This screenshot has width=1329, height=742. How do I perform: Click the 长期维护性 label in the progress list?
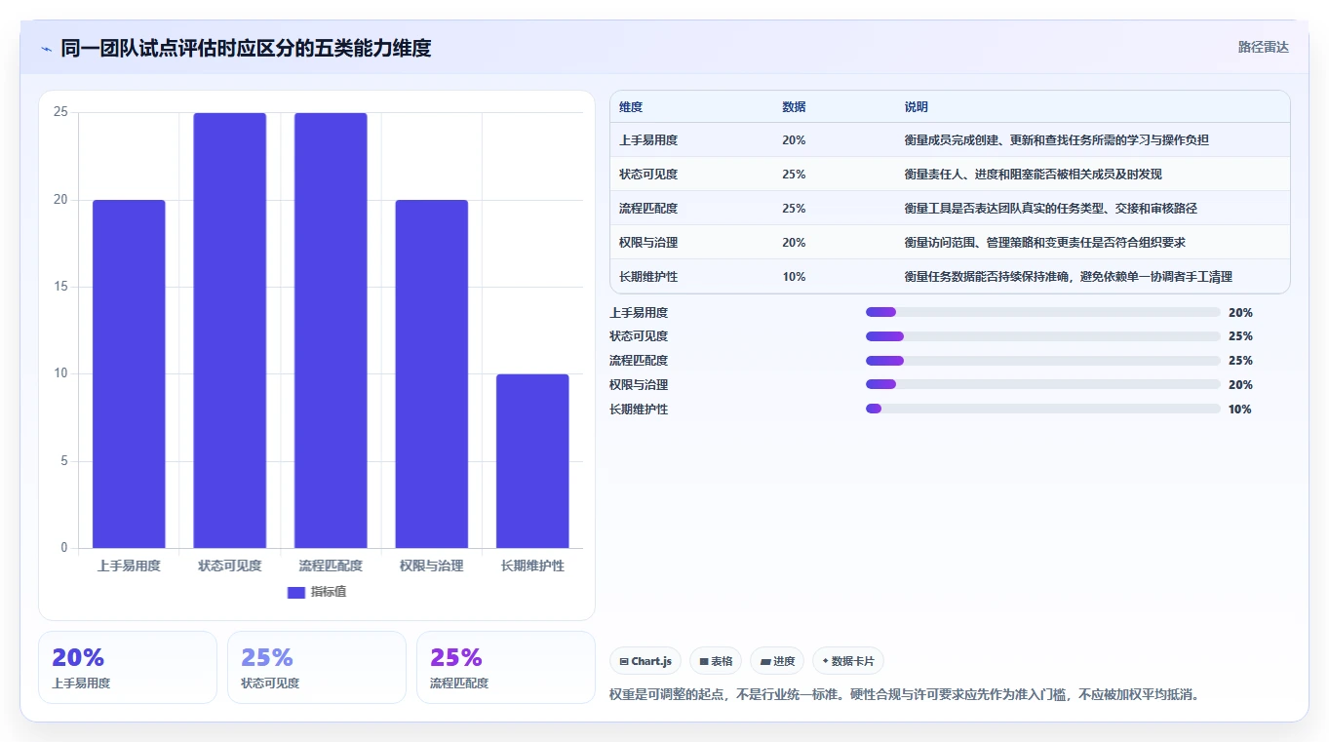(639, 410)
